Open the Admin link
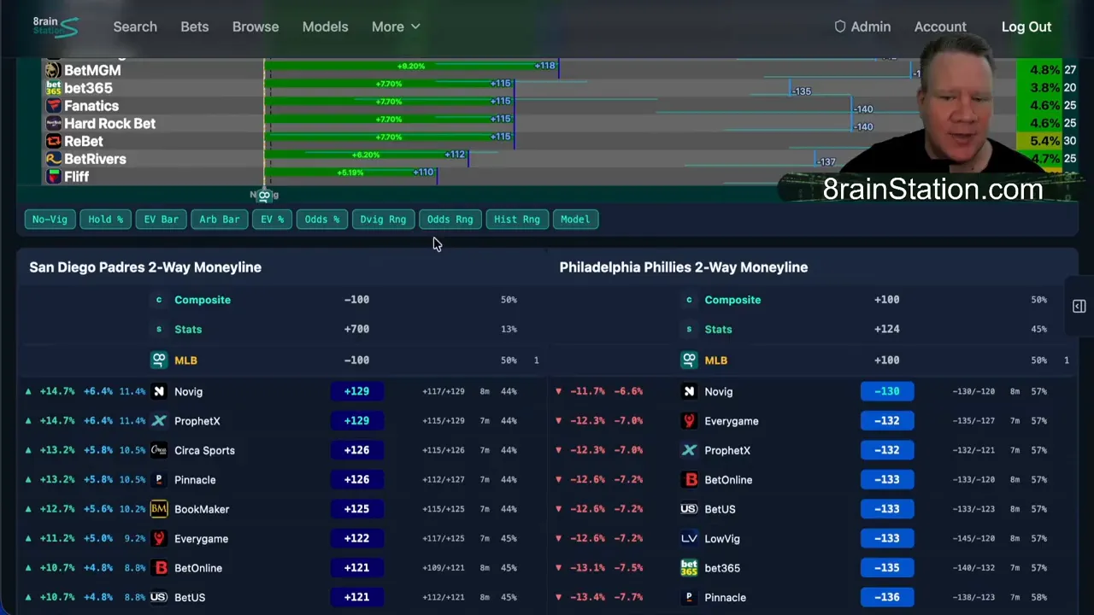Image resolution: width=1094 pixels, height=615 pixels. click(862, 26)
